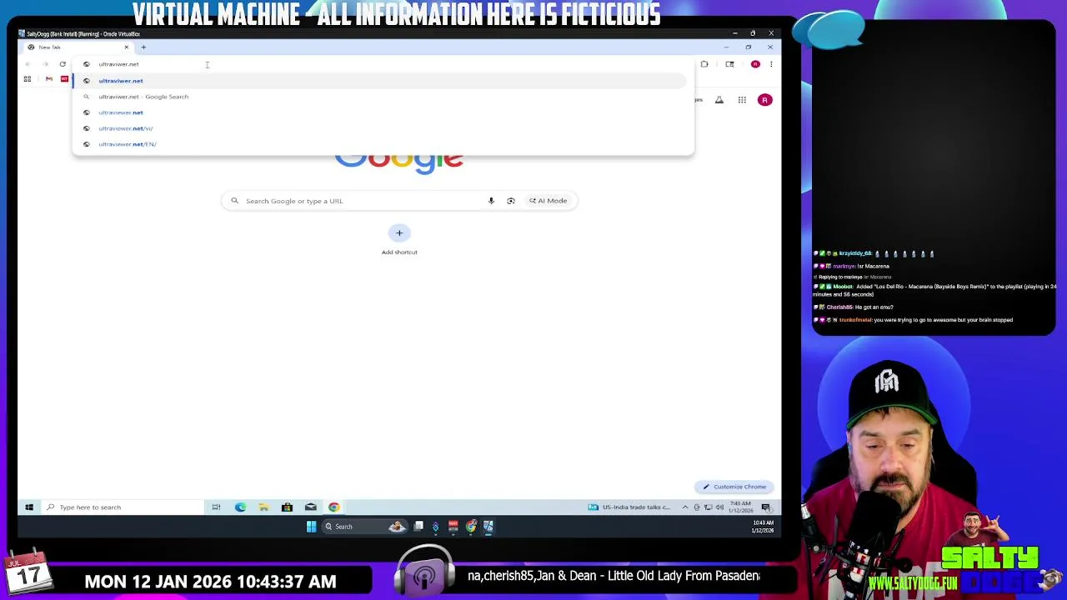Image resolution: width=1067 pixels, height=600 pixels.
Task: Click the address bar containing ultraviwer.net
Action: [383, 64]
